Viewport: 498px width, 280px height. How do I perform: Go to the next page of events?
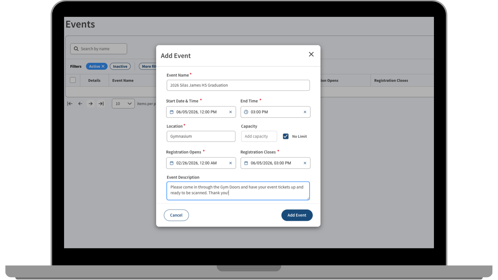tap(91, 103)
